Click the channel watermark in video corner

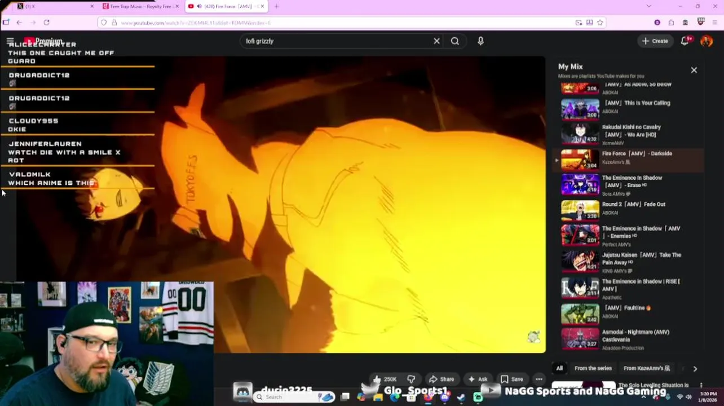(x=533, y=337)
